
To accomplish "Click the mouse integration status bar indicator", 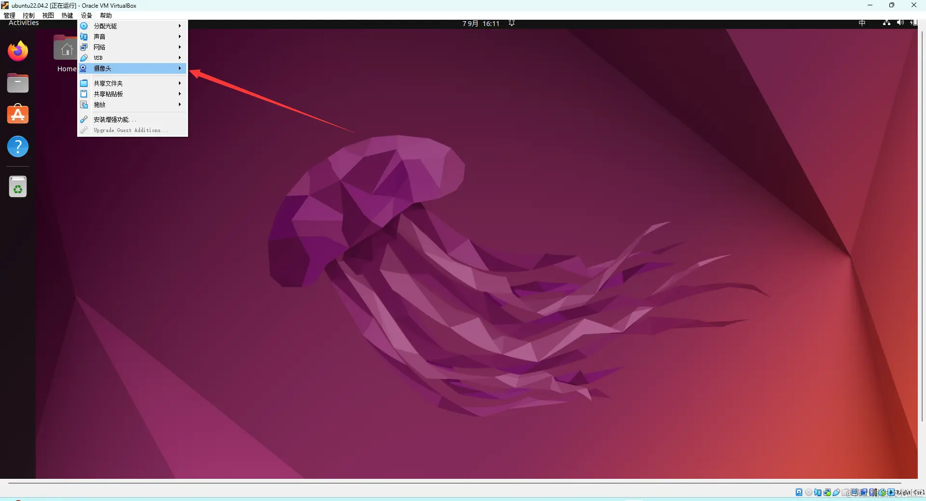I will pyautogui.click(x=882, y=492).
